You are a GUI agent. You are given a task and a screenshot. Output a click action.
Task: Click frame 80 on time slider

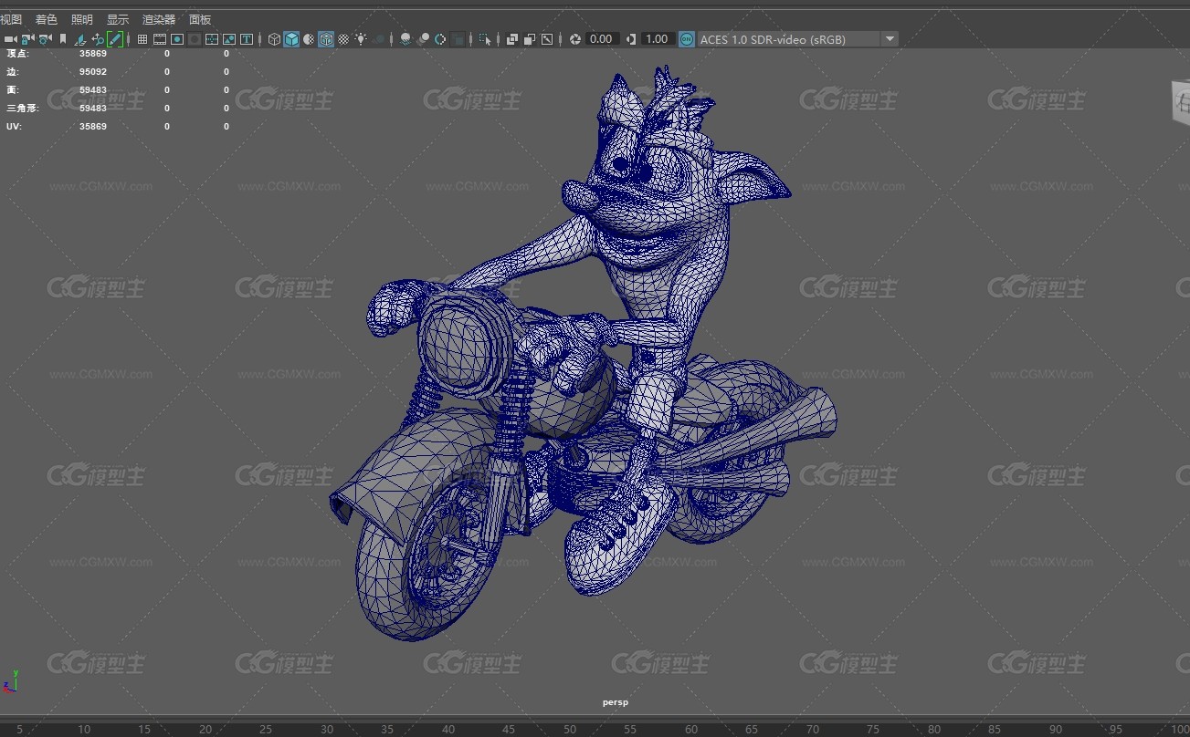tap(933, 730)
